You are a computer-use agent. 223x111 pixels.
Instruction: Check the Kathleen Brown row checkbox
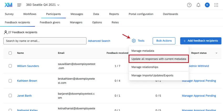(x=10, y=81)
